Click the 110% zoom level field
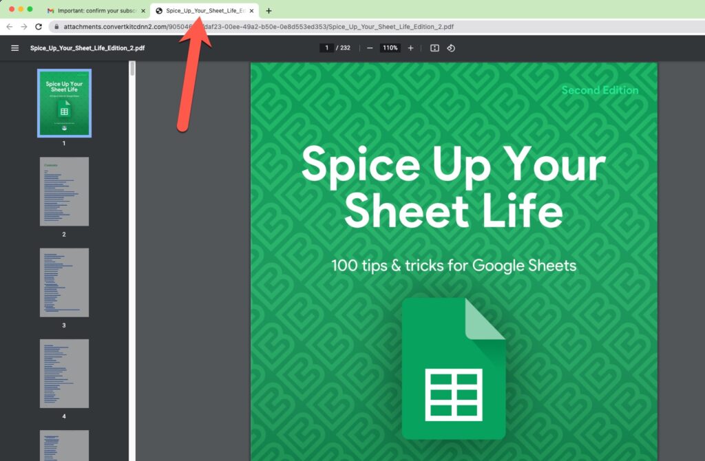Viewport: 705px width, 461px height. (390, 48)
